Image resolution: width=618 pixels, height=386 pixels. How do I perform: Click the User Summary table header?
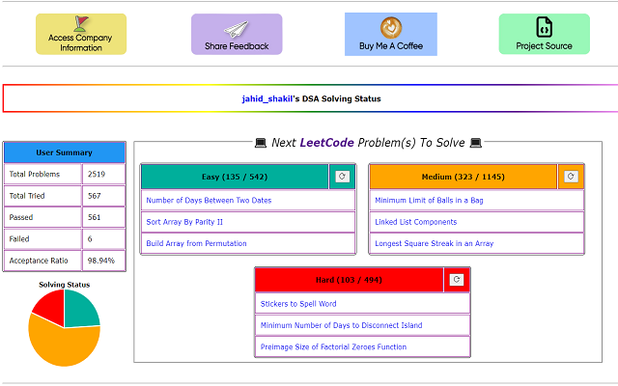point(65,152)
